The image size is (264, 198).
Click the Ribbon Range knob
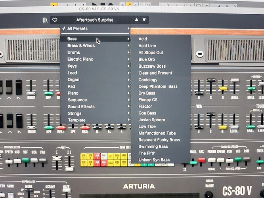(x=209, y=194)
